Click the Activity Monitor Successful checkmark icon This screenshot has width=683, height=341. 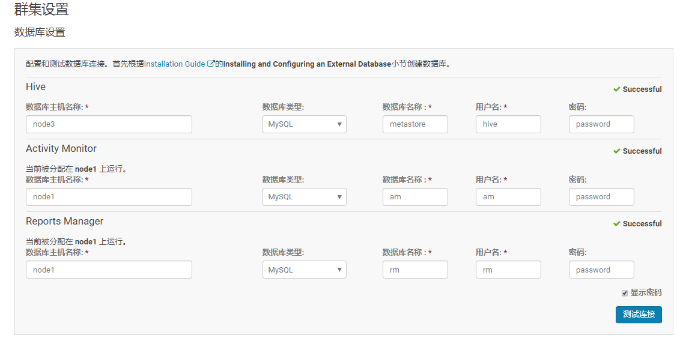coord(616,151)
